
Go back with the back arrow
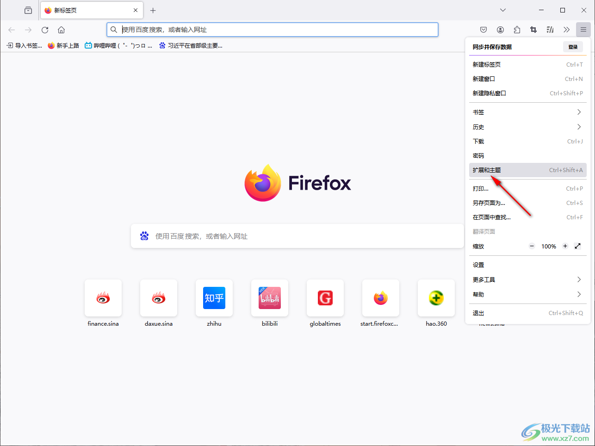12,30
